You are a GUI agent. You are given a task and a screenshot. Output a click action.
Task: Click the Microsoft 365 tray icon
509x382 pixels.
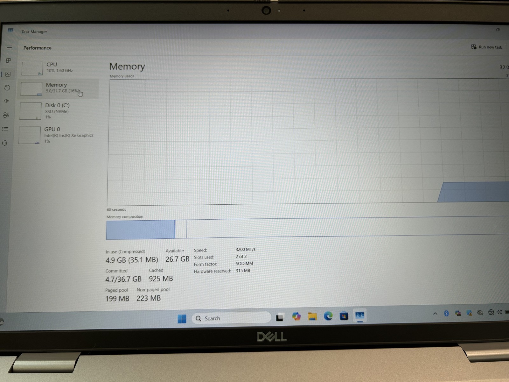458,313
